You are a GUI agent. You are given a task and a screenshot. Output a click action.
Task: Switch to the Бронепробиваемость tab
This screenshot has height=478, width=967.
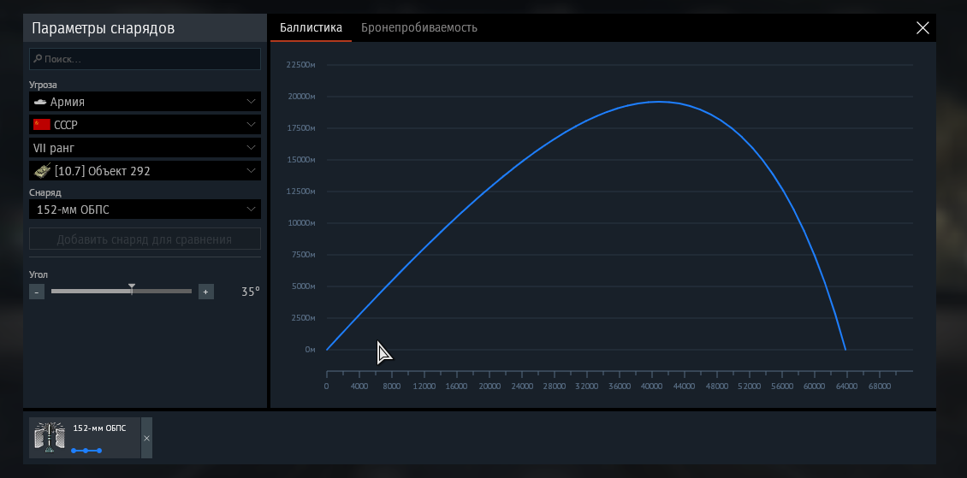(418, 28)
